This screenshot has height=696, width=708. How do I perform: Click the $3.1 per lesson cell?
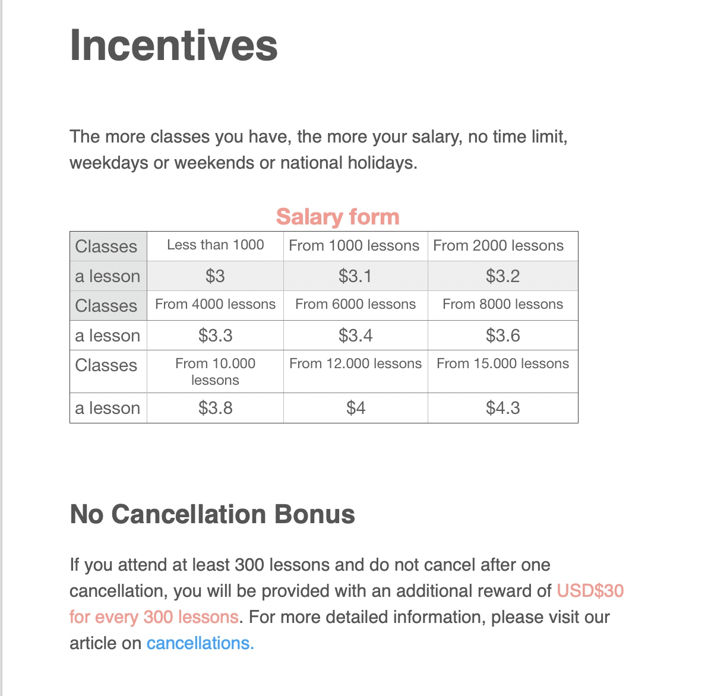pos(356,276)
